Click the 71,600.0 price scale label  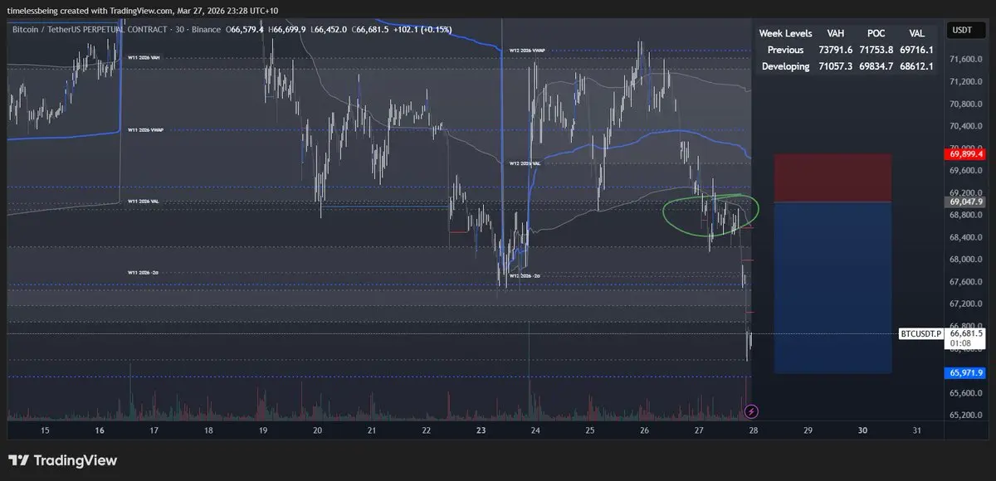click(x=967, y=59)
